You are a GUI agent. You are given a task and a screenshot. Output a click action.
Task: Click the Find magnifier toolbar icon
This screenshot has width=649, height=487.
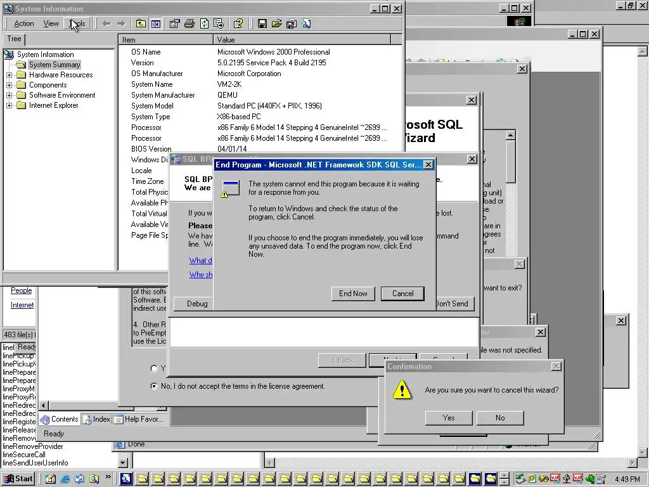(x=306, y=23)
